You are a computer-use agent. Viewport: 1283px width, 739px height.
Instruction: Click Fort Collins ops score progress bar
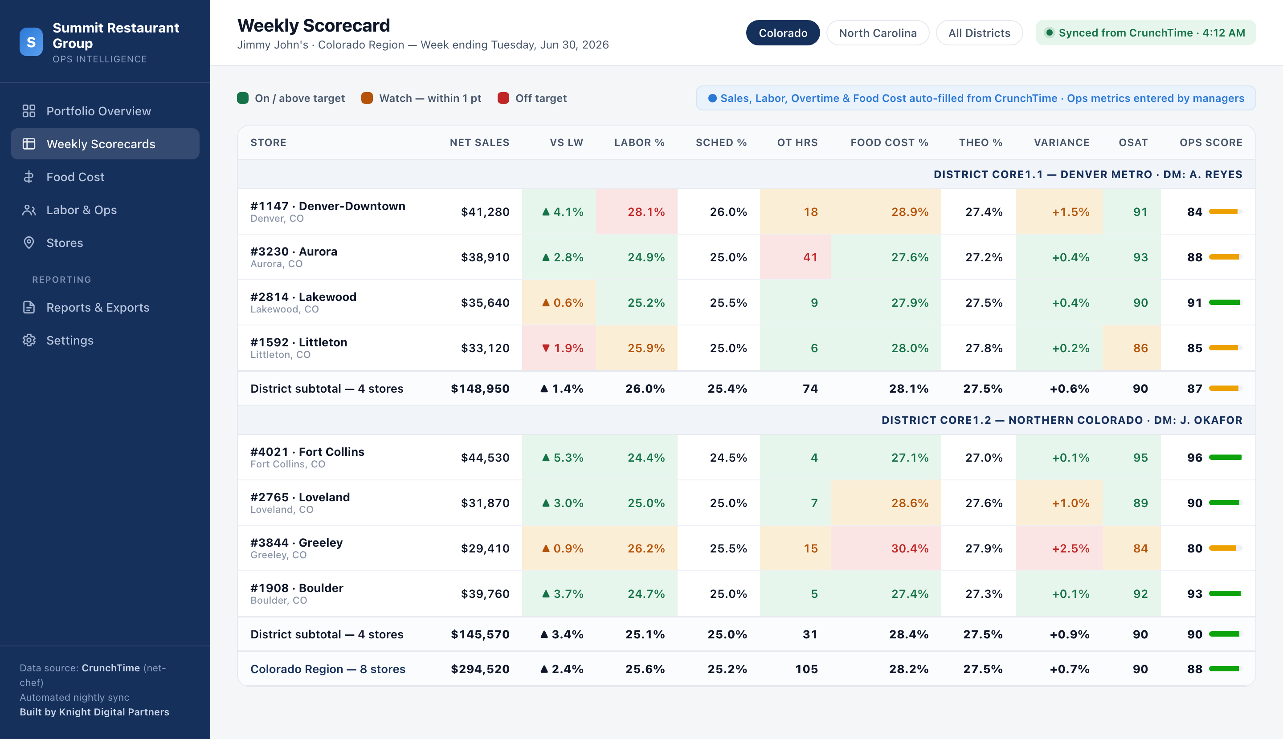click(1226, 458)
